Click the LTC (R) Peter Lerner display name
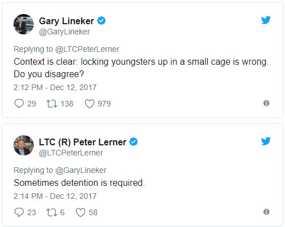The width and height of the screenshot is (285, 227). (83, 142)
